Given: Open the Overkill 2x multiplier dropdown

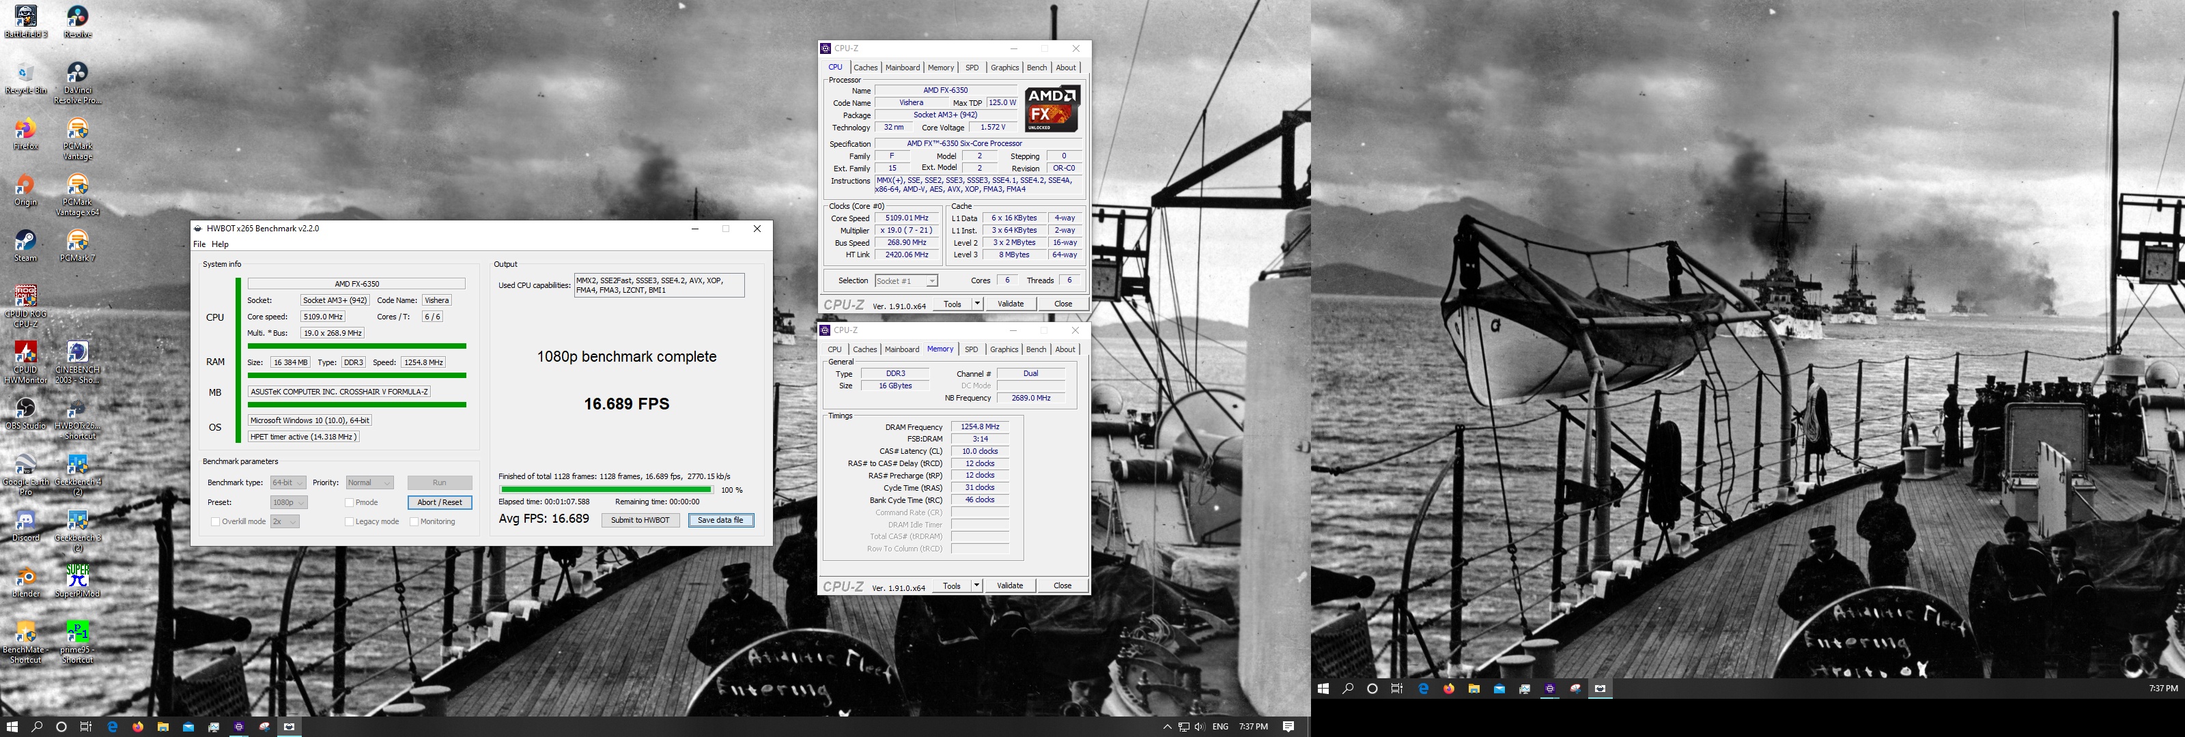Looking at the screenshot, I should click(284, 521).
